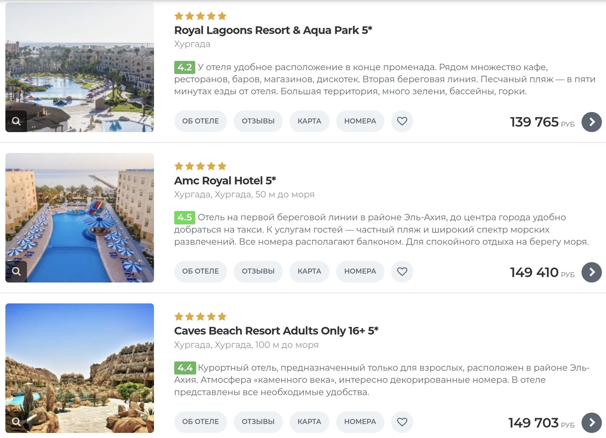Open 'Номера' for Royal Lagoons Resort
The image size is (606, 438).
click(x=360, y=121)
